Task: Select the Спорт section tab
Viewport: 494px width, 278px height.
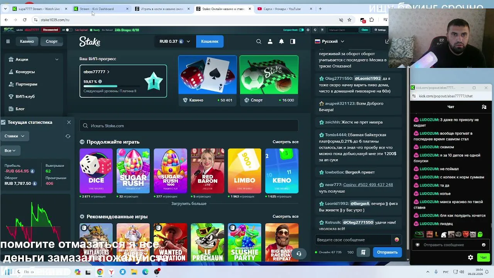Action: pos(52,41)
